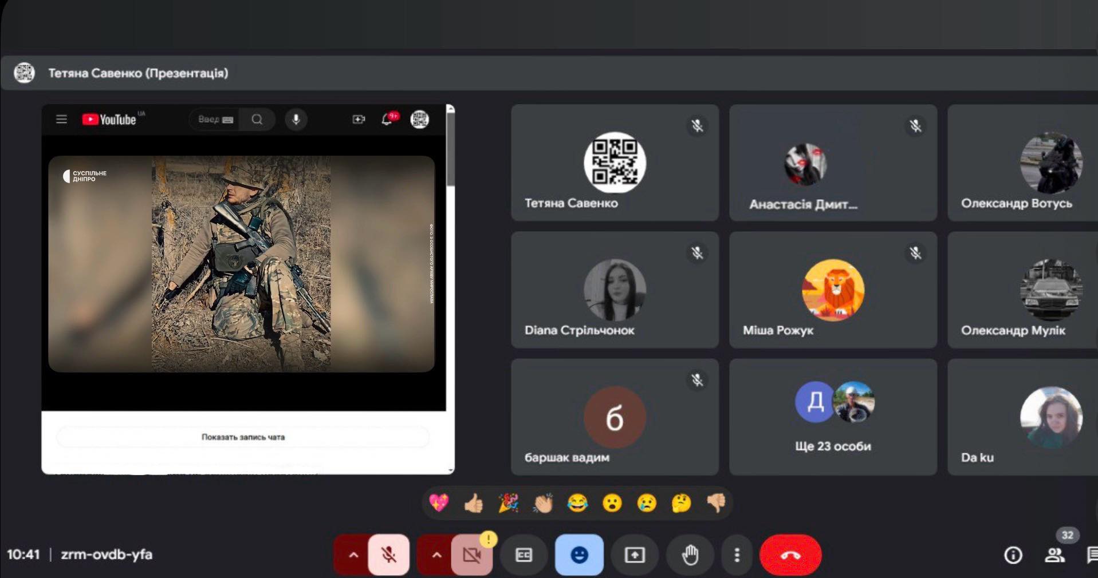
Task: Click the YouTube search input field
Action: pos(213,119)
